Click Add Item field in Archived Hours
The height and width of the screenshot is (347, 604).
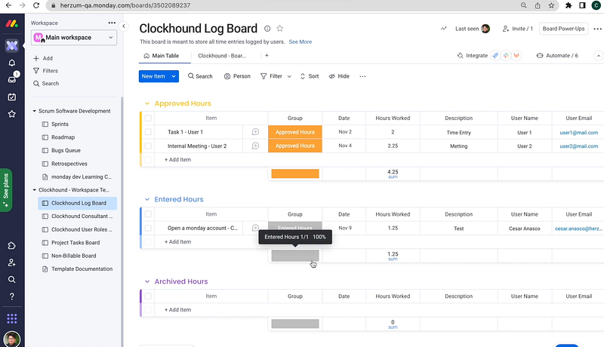click(x=177, y=310)
